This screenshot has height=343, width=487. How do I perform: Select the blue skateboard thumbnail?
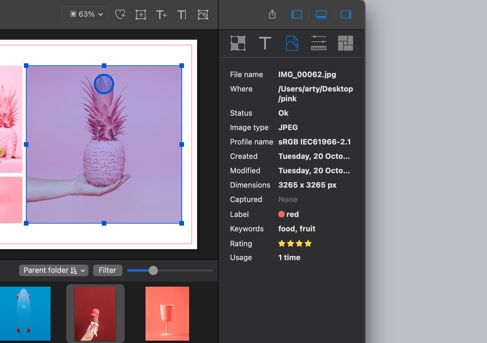tap(25, 314)
